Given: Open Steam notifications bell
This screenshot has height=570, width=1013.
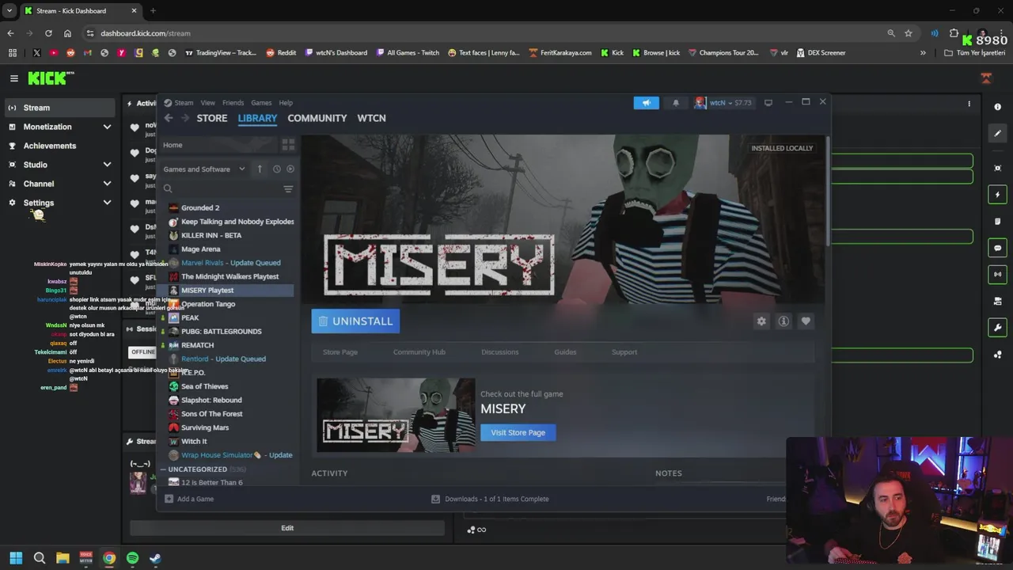Looking at the screenshot, I should (675, 103).
